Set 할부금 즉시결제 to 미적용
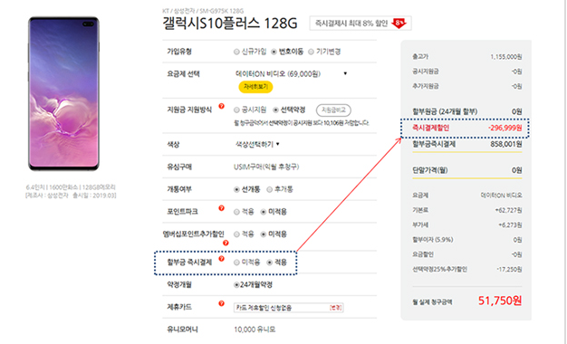567x344 pixels. point(236,263)
